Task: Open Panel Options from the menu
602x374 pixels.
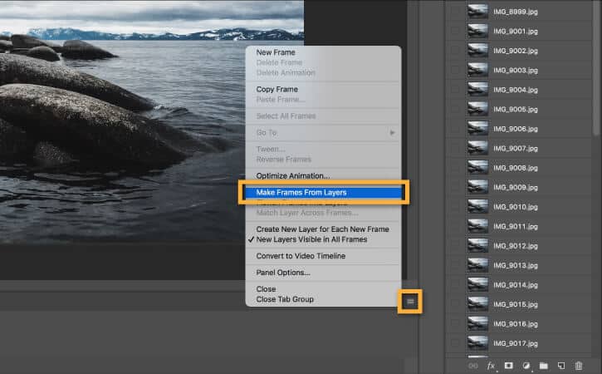Action: (283, 273)
